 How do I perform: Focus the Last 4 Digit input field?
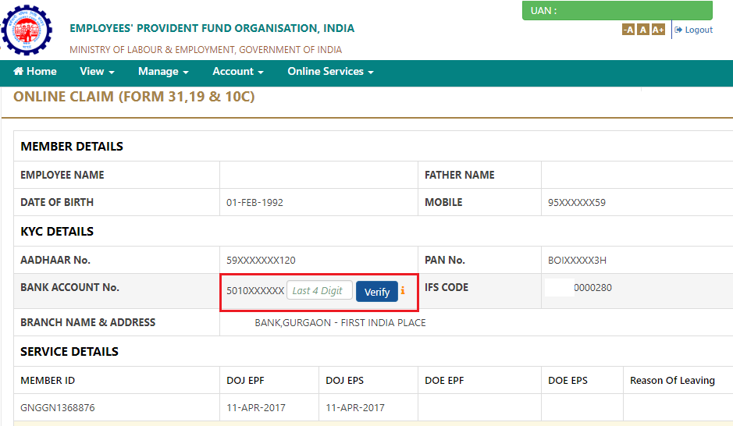pos(319,291)
